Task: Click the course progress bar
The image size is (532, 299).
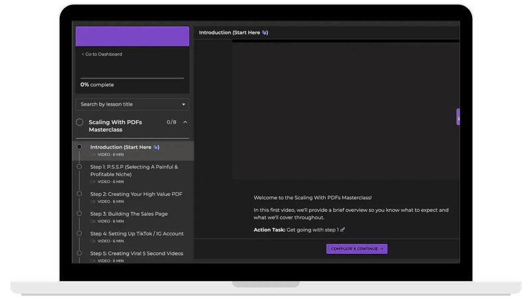Action: [132, 78]
